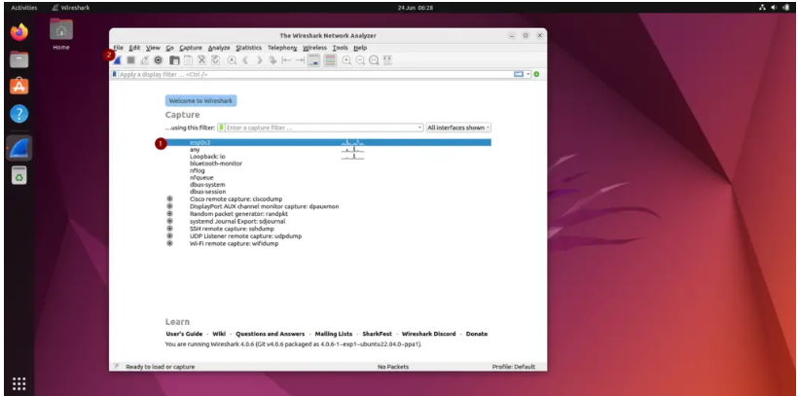Open the Wireless menu
Viewport: 798px width, 396px height.
(x=315, y=48)
